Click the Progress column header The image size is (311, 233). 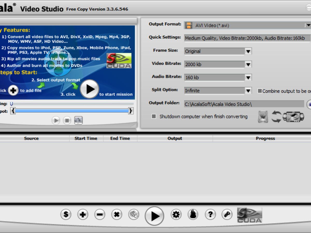tap(265, 139)
